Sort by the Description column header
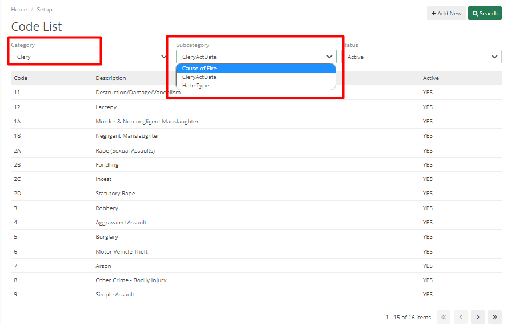The height and width of the screenshot is (325, 511). pos(111,78)
